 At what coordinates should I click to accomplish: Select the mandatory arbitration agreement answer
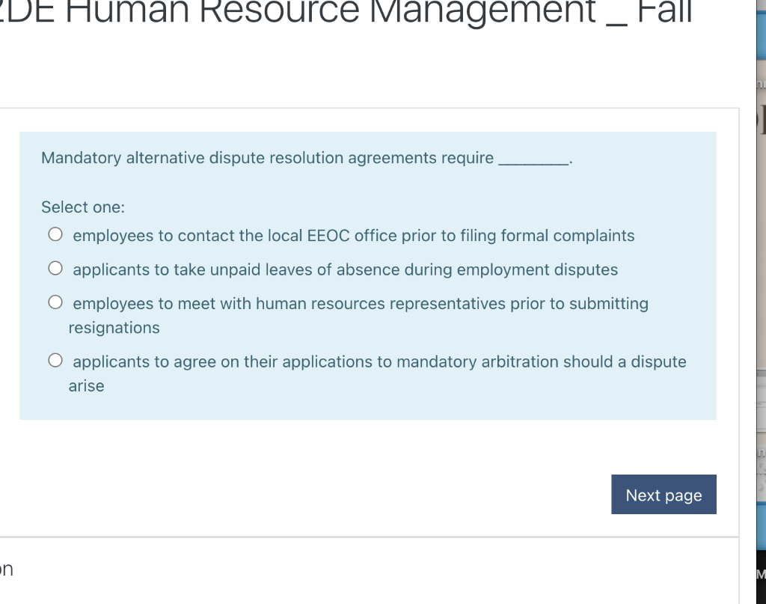(55, 359)
